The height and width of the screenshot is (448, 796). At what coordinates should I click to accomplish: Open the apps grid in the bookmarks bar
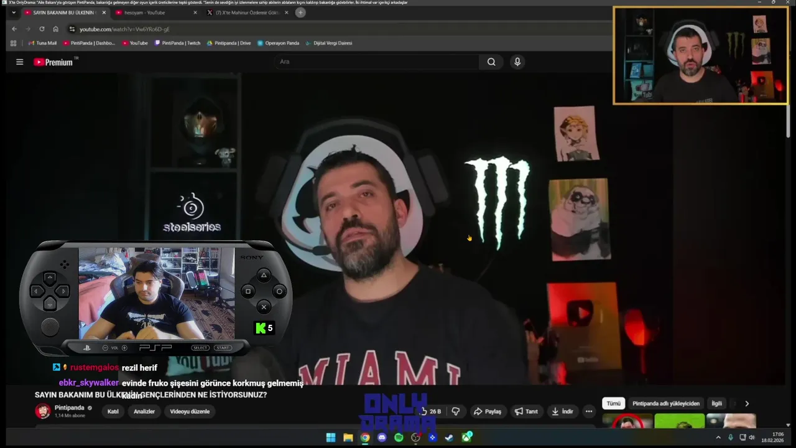pyautogui.click(x=13, y=43)
